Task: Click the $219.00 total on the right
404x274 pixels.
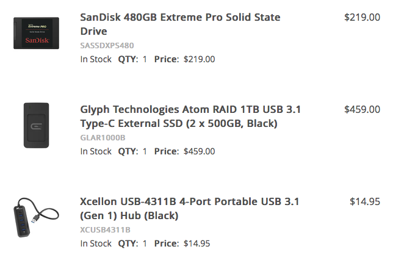Action: point(362,18)
